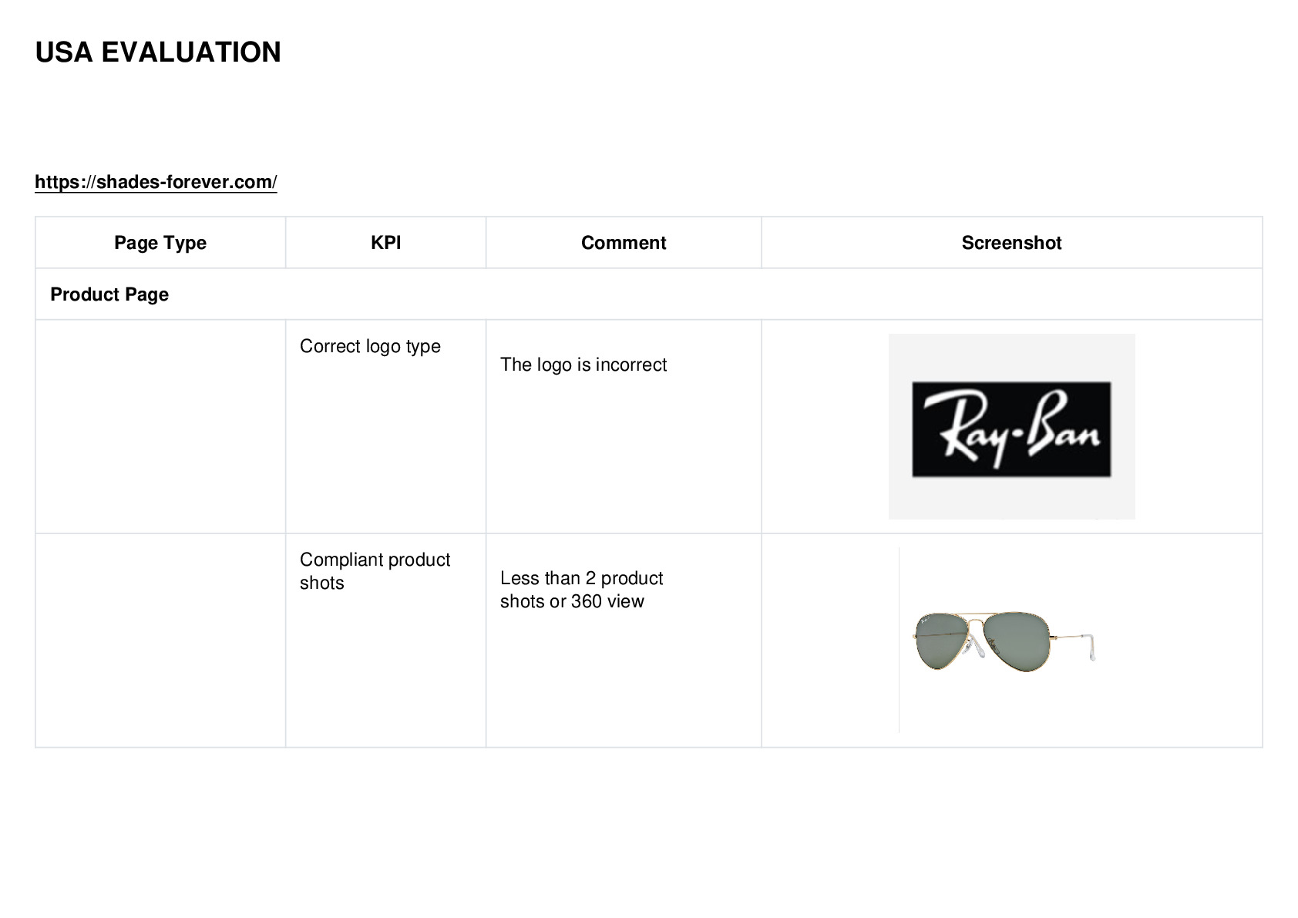Click 'The logo is incorrect' comment

[x=583, y=365]
